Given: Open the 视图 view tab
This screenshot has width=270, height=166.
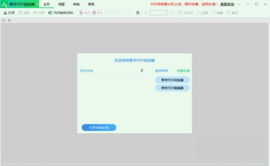Looking at the screenshot, I should (x=61, y=4).
